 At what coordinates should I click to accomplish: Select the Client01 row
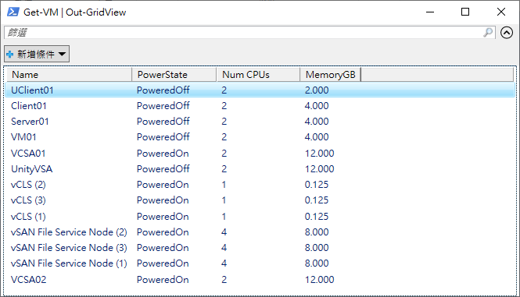coord(260,106)
